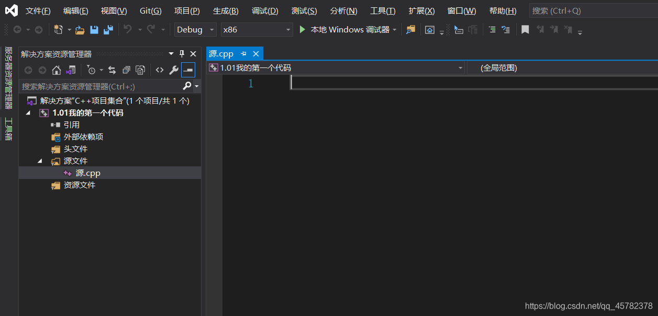Open the 调试(D) menu

click(265, 11)
